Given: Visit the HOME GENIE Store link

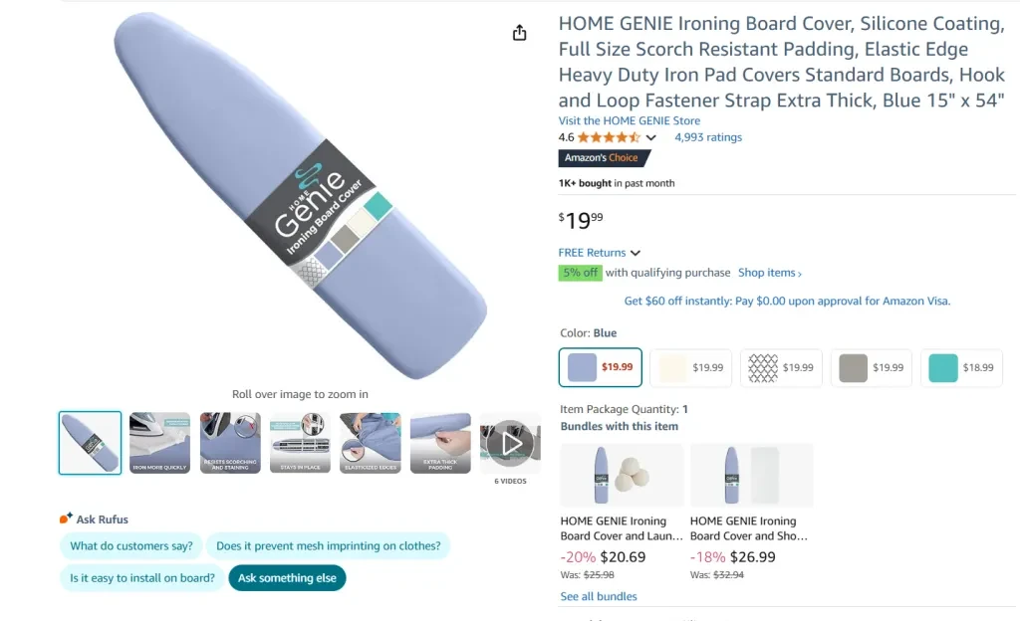Looking at the screenshot, I should tap(629, 121).
